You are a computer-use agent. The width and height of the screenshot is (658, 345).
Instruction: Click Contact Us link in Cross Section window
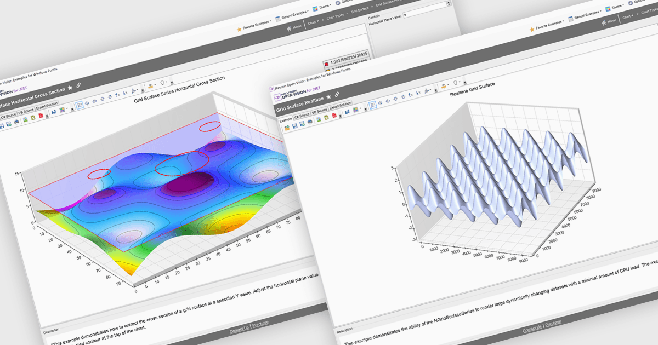[239, 331]
